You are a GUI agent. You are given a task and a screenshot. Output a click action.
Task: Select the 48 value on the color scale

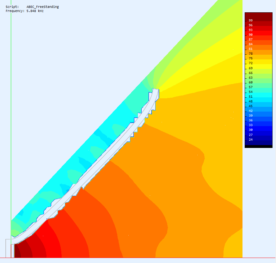(251, 101)
